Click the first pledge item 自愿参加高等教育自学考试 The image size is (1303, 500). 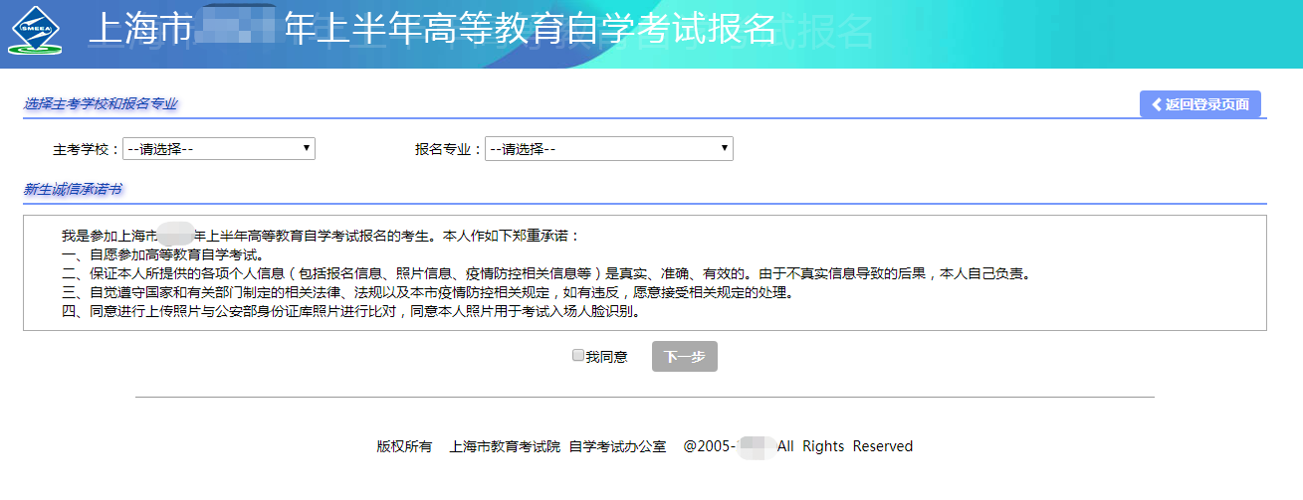pyautogui.click(x=162, y=254)
